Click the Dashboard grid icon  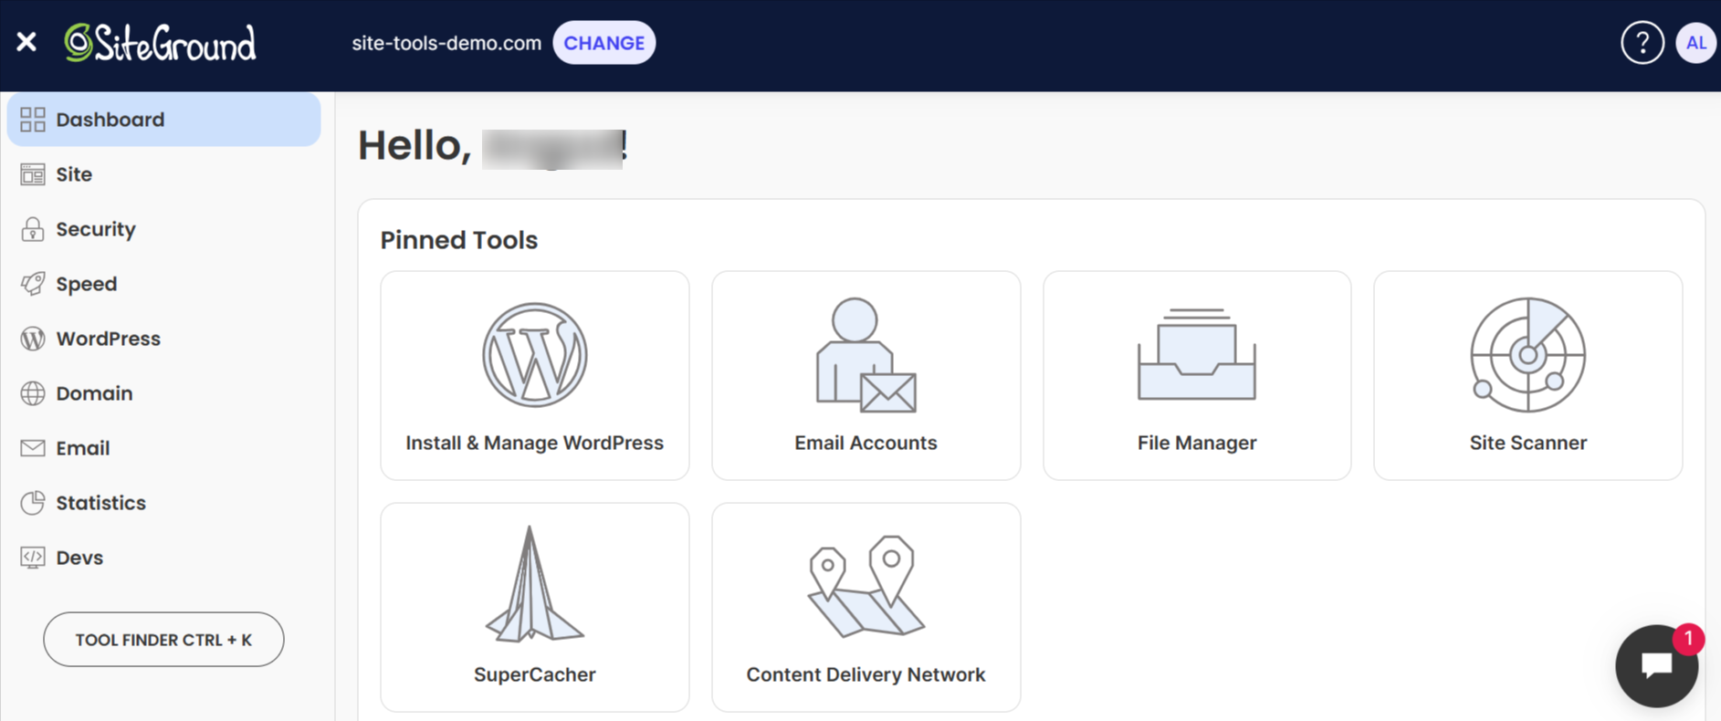(33, 120)
